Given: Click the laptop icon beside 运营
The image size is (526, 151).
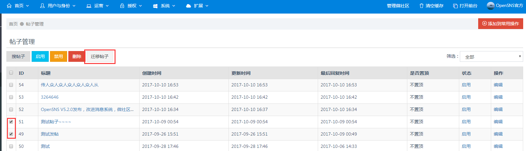Looking at the screenshot, I should pyautogui.click(x=89, y=6).
